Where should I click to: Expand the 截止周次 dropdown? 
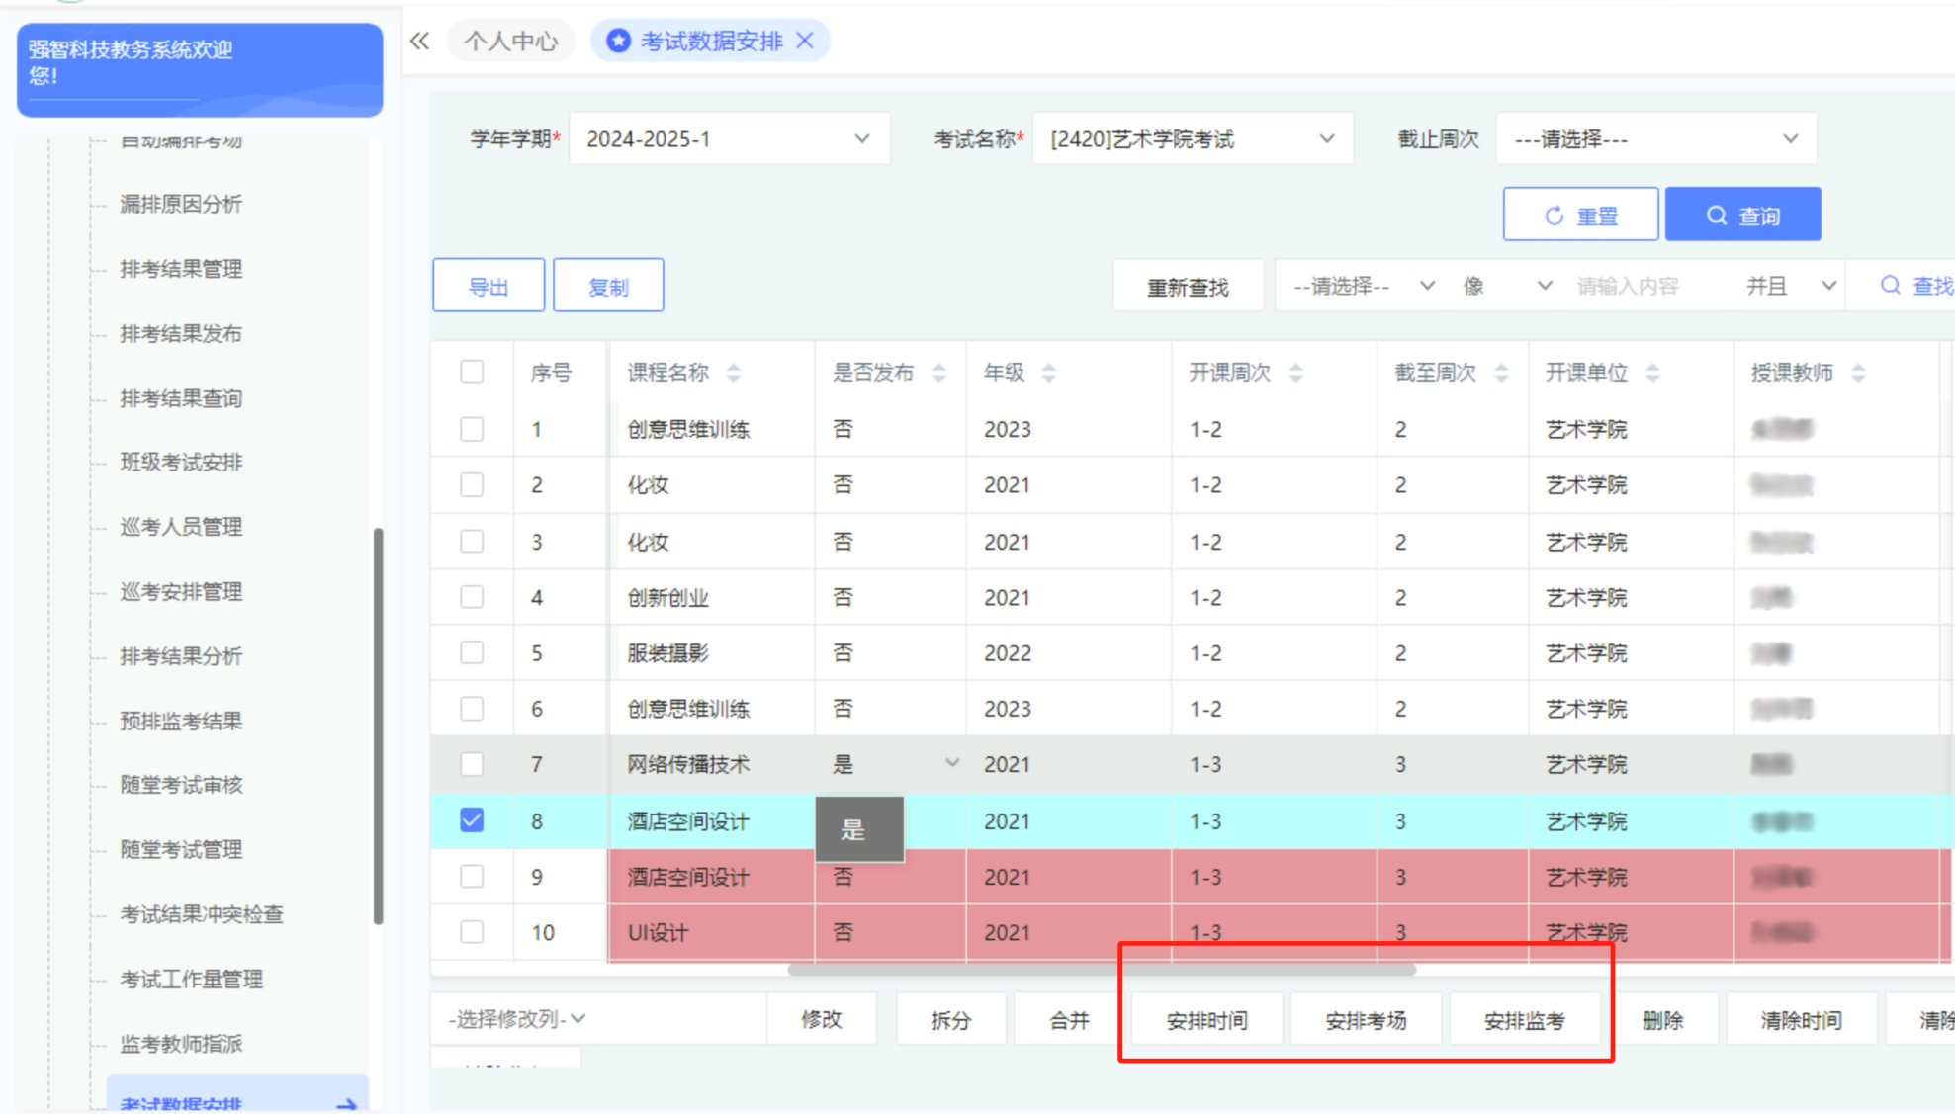1655,139
